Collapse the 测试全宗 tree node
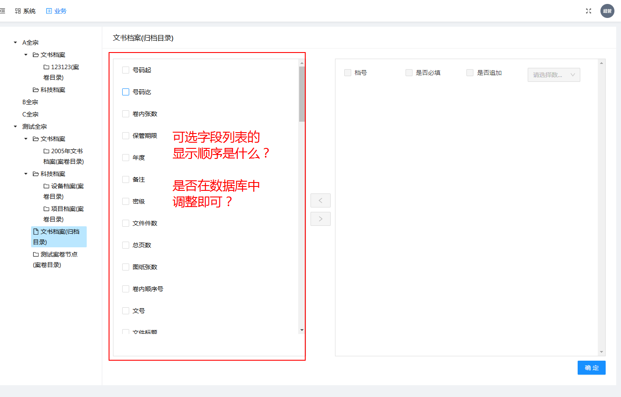This screenshot has width=621, height=397. pos(15,126)
